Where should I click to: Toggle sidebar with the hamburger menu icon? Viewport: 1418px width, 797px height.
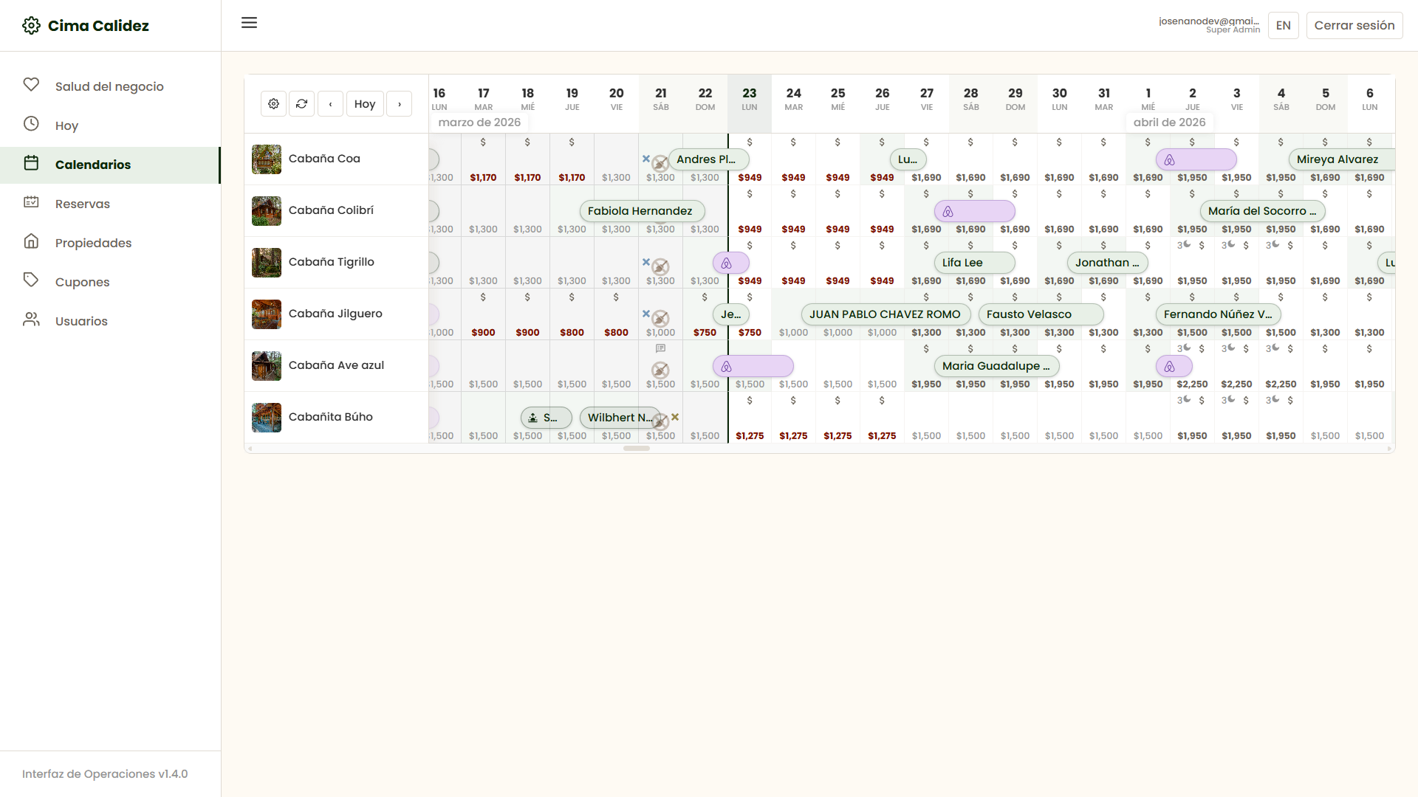[250, 23]
